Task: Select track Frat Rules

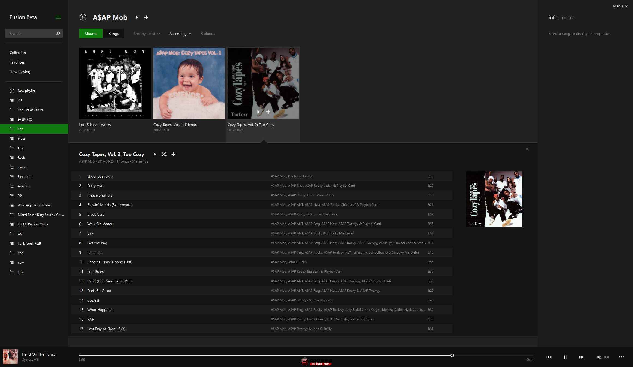Action: click(x=262, y=272)
